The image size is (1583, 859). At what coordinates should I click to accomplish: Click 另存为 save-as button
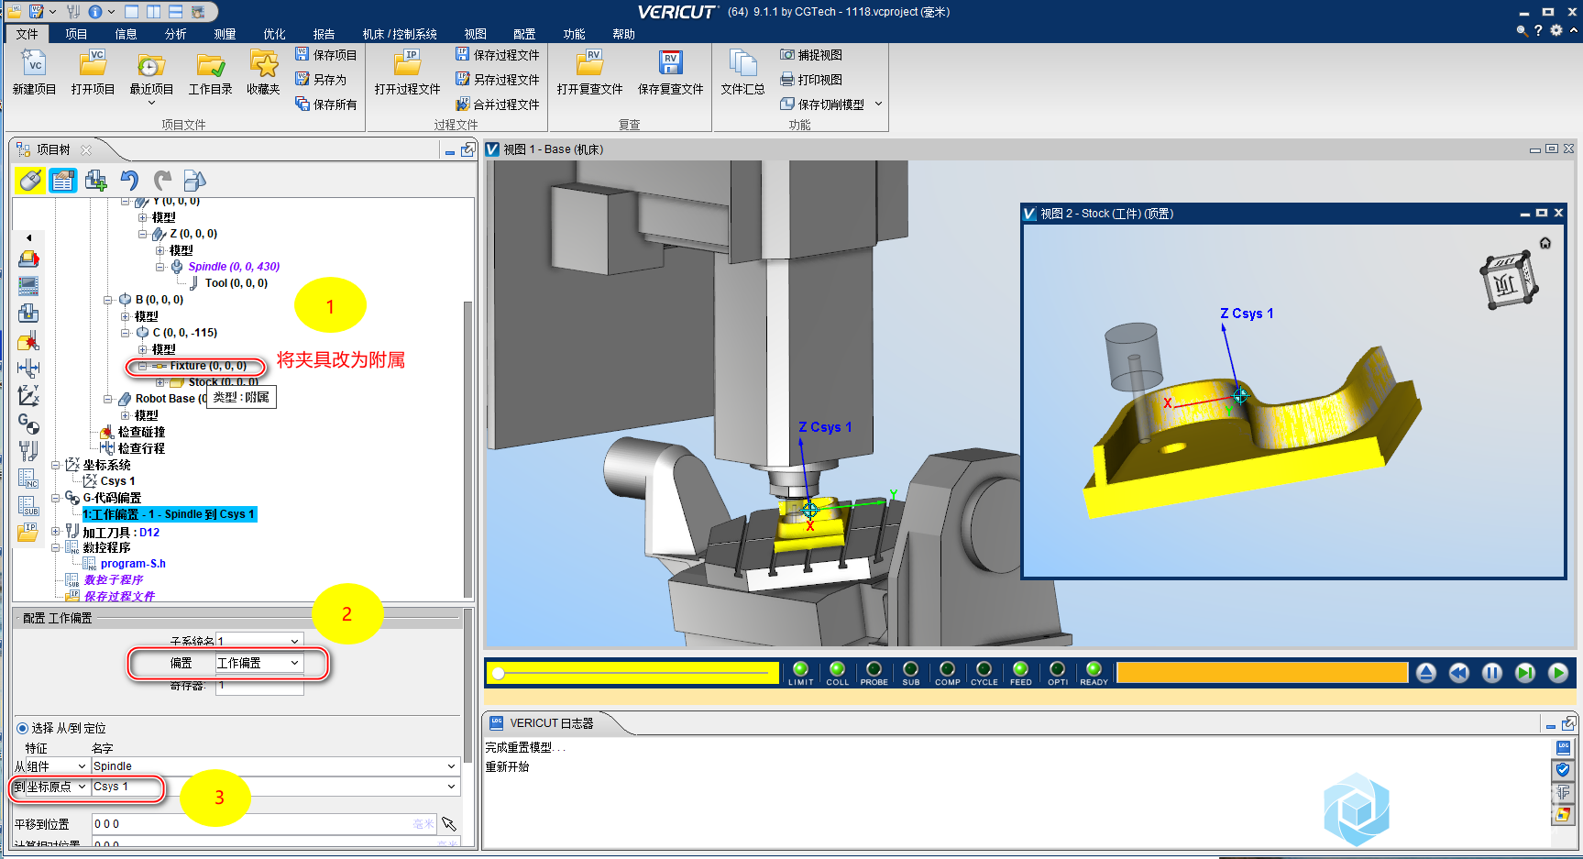(x=321, y=80)
